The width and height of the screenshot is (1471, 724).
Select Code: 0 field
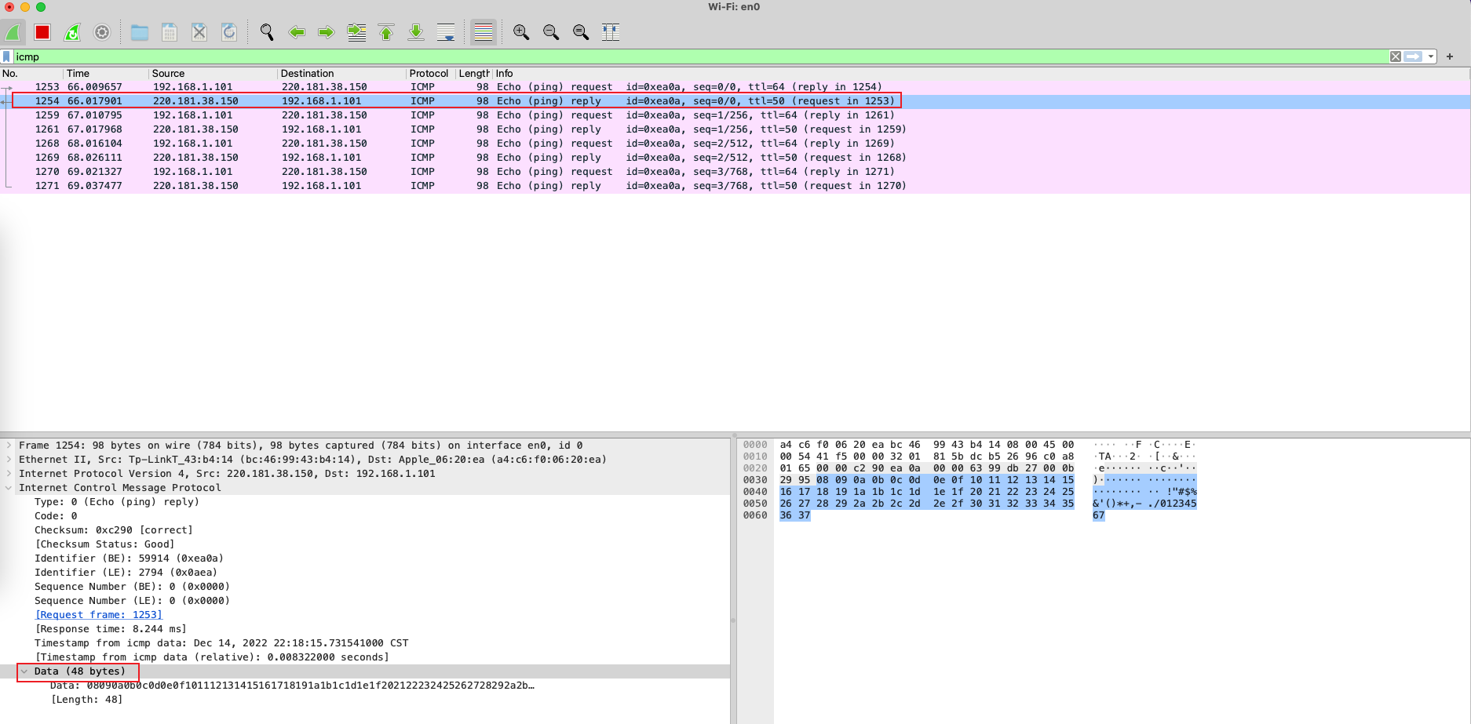[x=56, y=516]
